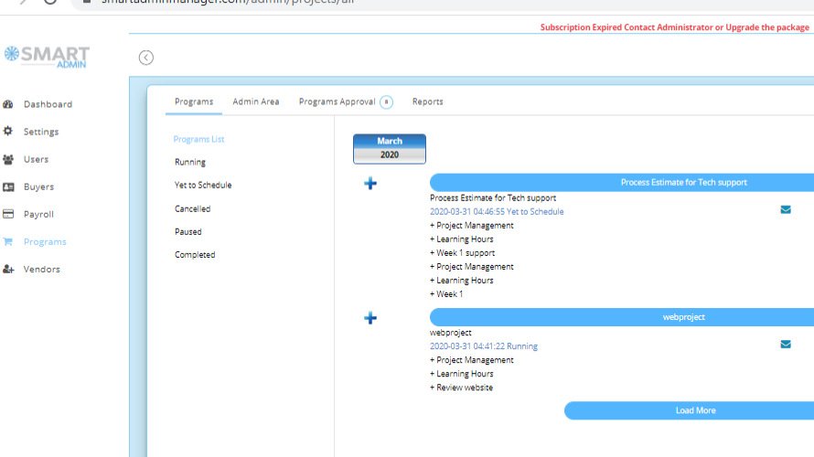Viewport: 814px width, 457px height.
Task: Click the plus icon beside Process Estimate program
Action: (370, 183)
